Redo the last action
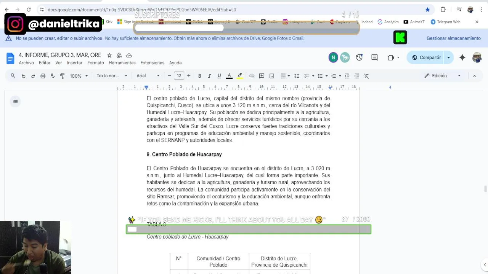 [33, 76]
